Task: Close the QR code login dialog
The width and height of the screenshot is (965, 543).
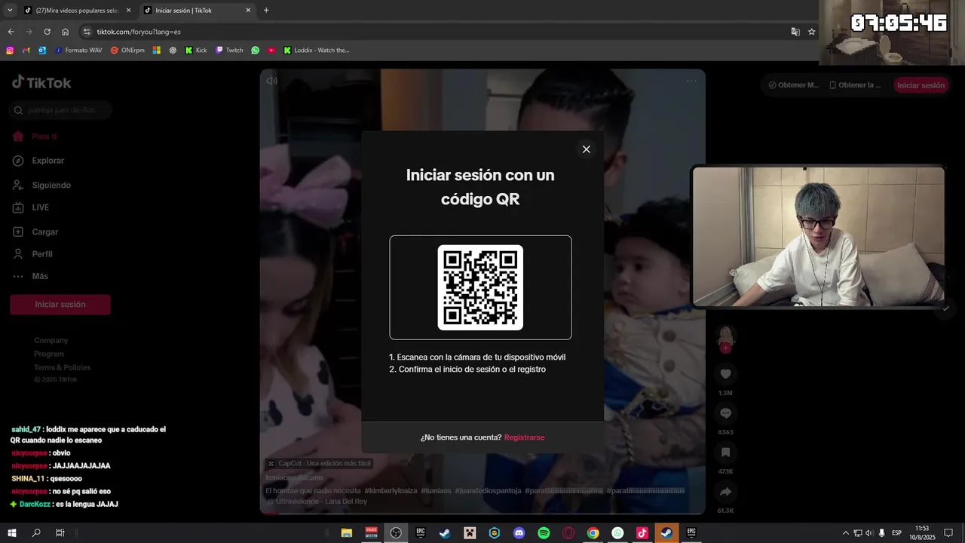Action: coord(586,149)
